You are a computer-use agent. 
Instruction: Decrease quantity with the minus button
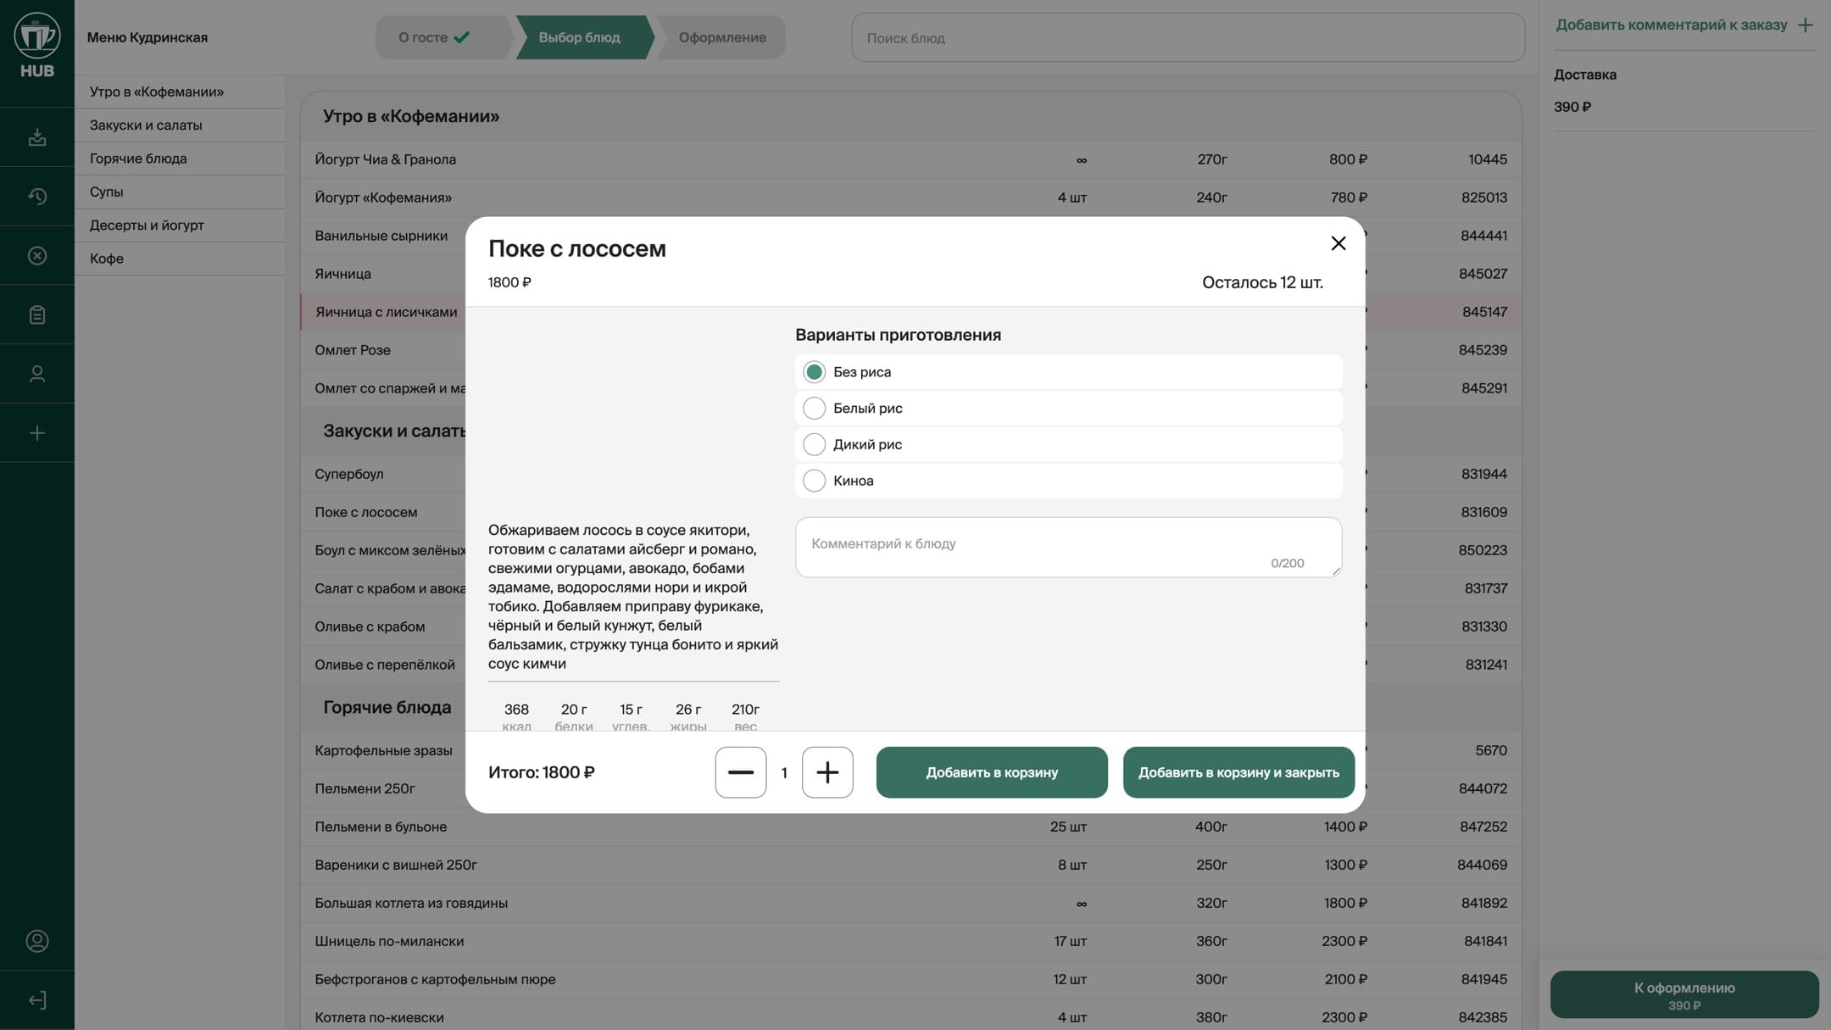[741, 772]
